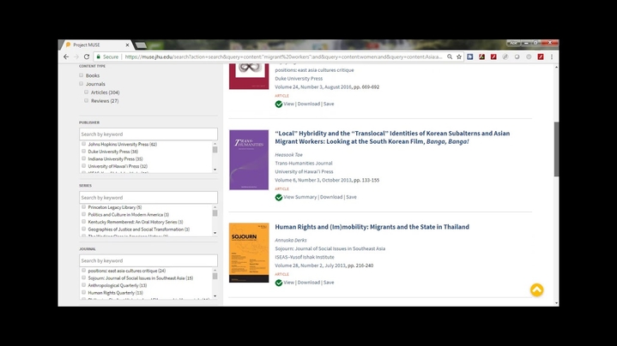Tick the Articles (304) checkbox

point(86,92)
